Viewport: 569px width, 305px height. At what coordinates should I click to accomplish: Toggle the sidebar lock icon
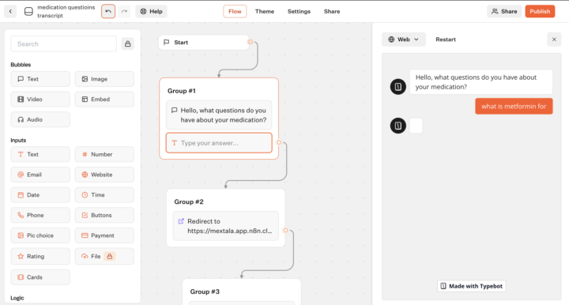[x=128, y=44]
